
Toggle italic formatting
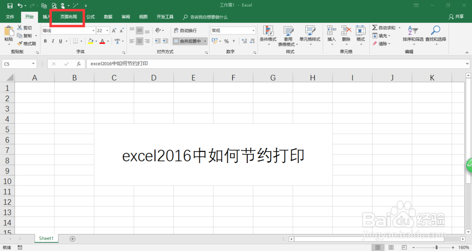(53, 41)
